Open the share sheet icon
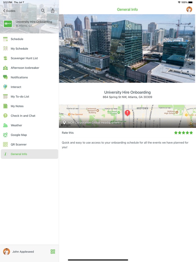This screenshot has width=196, height=262. (53, 11)
